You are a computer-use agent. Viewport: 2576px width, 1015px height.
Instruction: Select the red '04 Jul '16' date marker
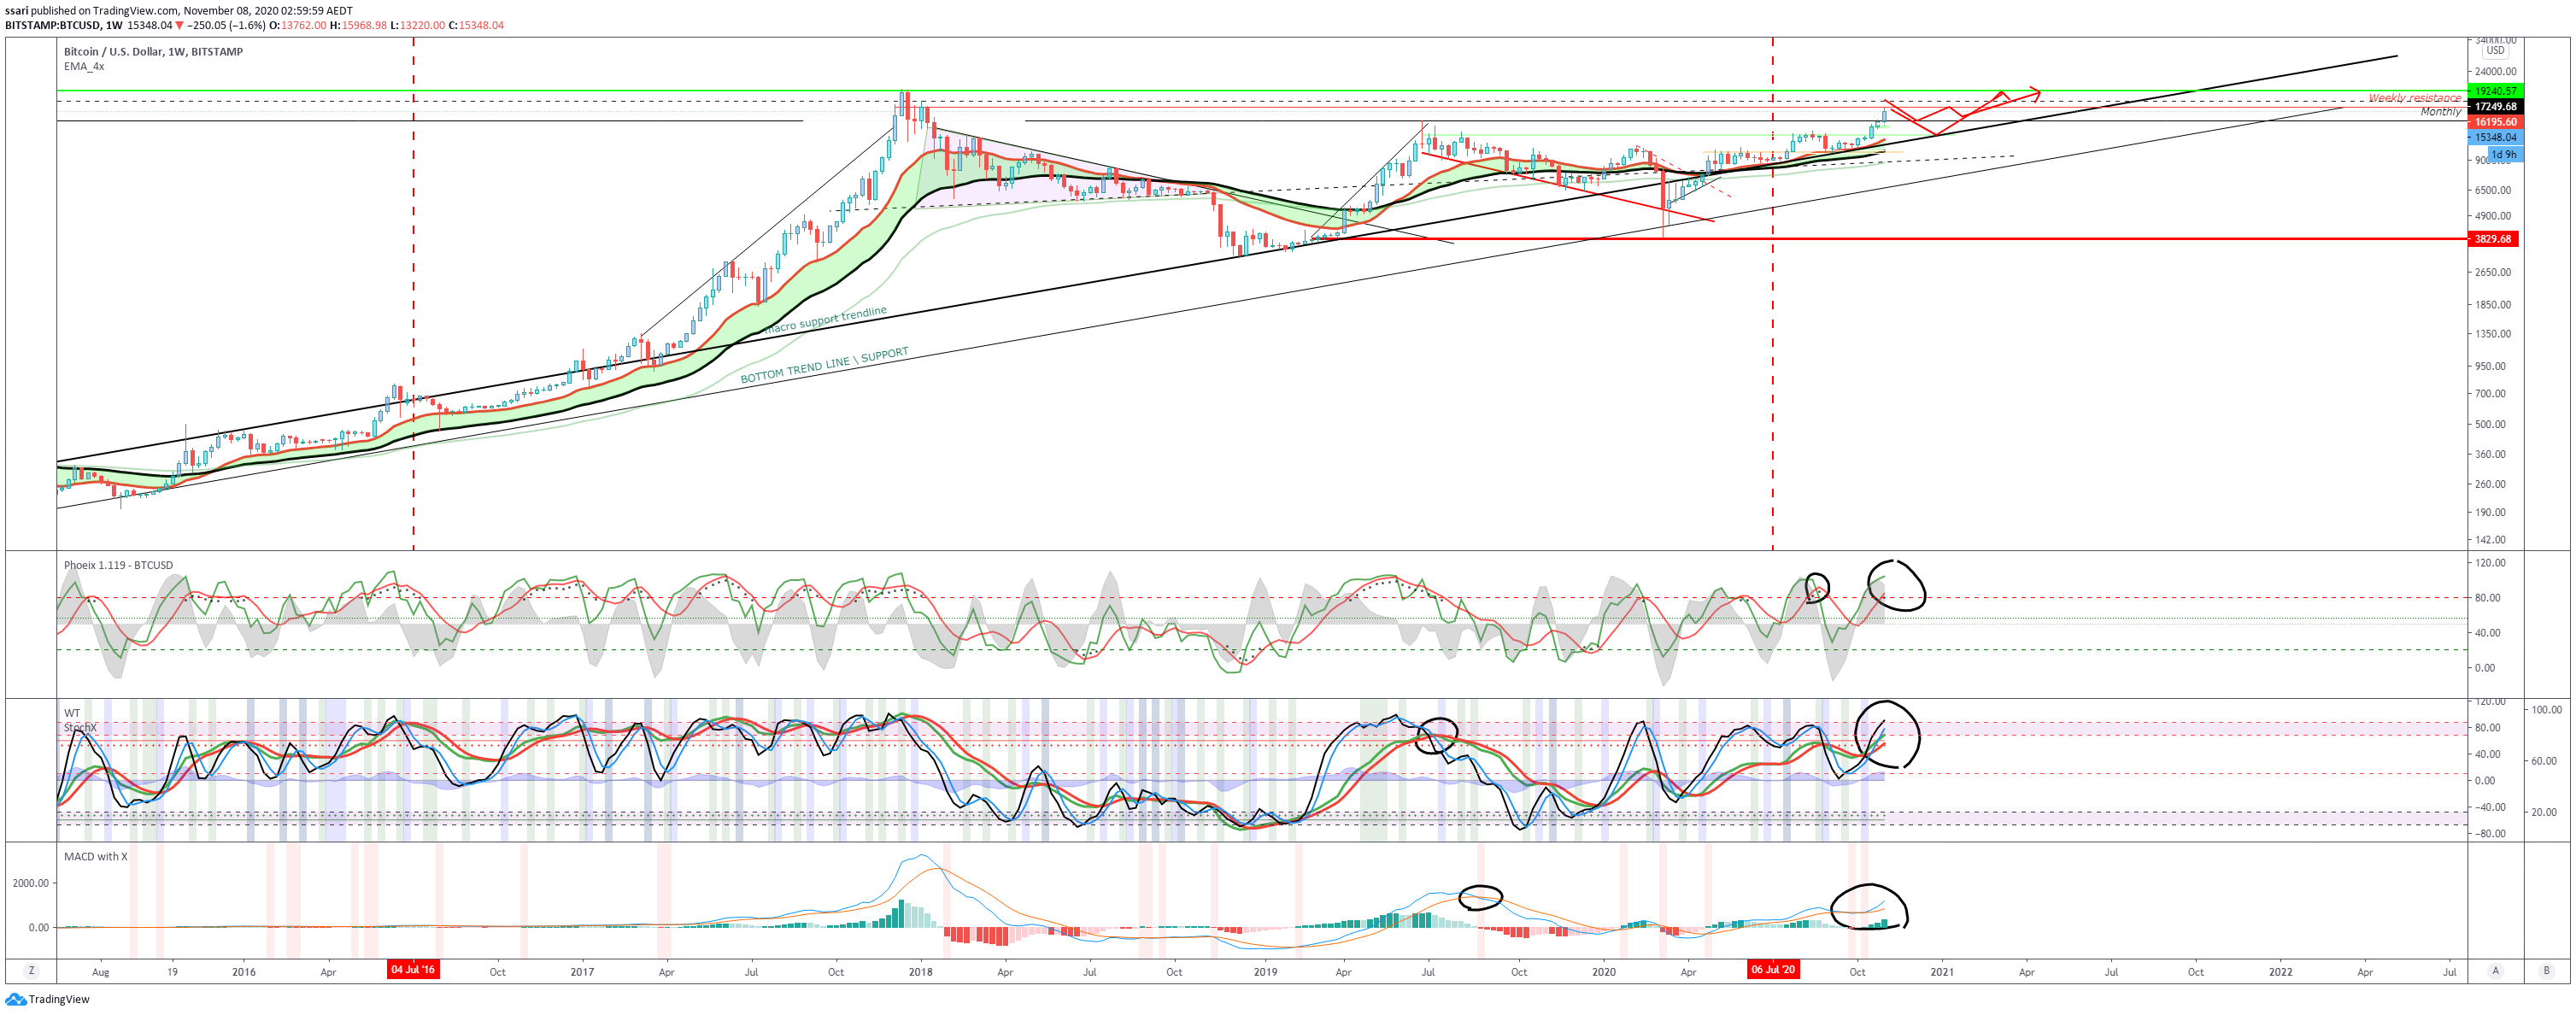[x=413, y=970]
